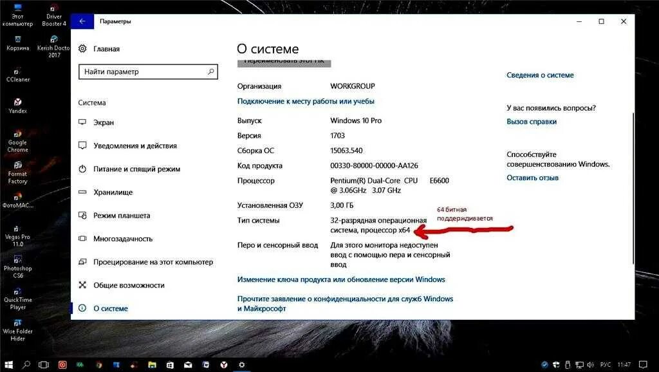Click the info icon beside О системе

[x=82, y=308]
